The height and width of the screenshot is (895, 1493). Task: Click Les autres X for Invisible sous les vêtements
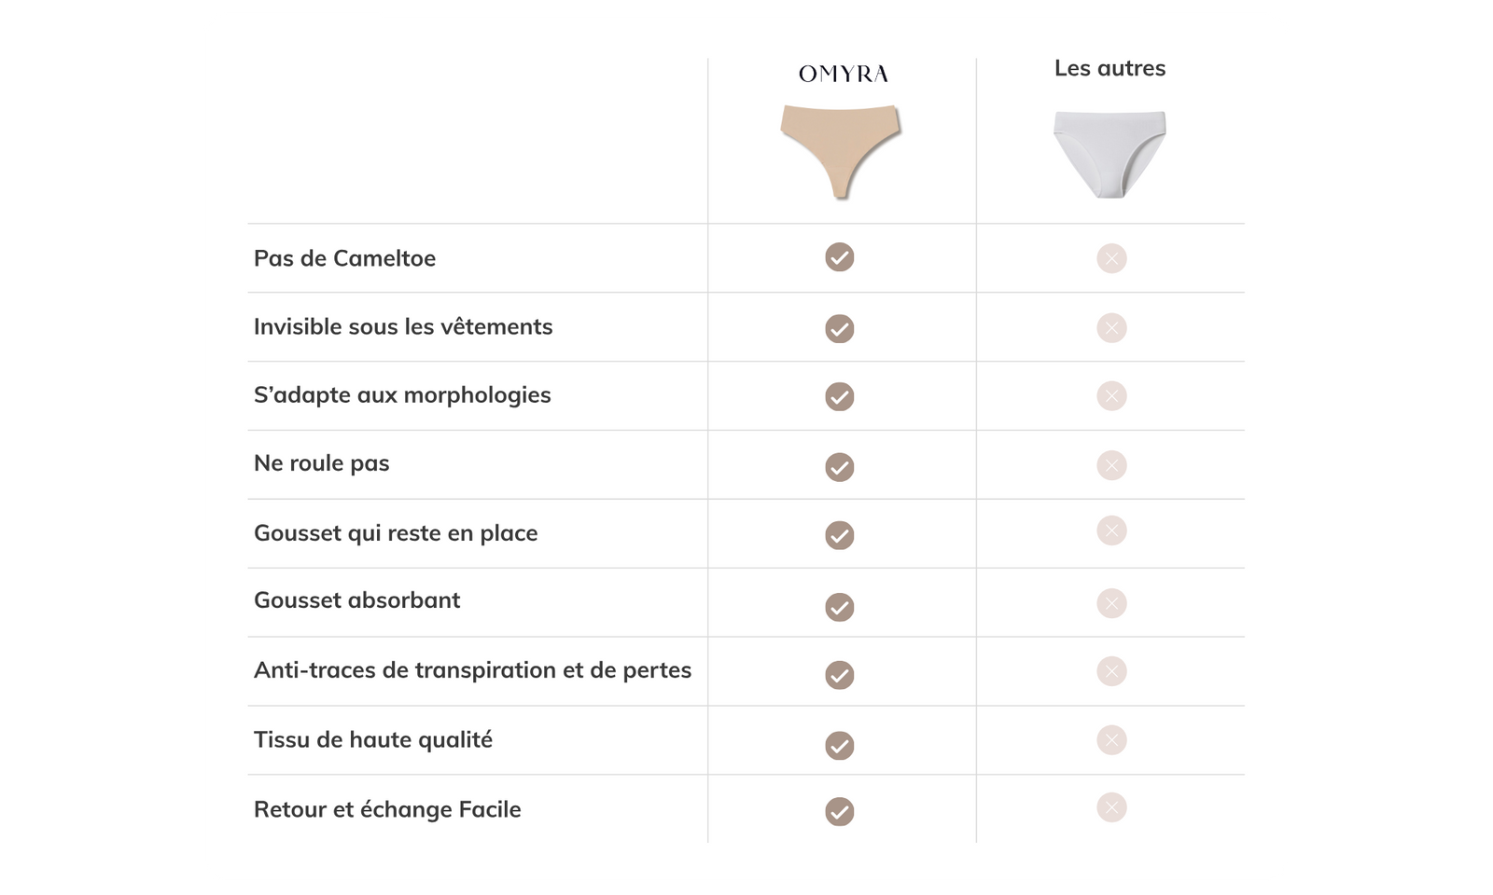pos(1111,328)
